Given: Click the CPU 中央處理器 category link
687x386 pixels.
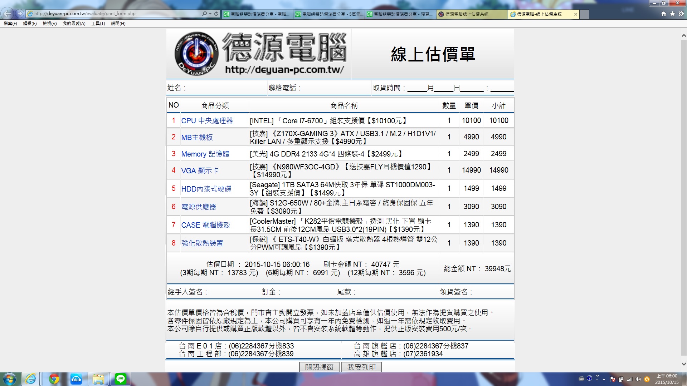Looking at the screenshot, I should coord(207,121).
